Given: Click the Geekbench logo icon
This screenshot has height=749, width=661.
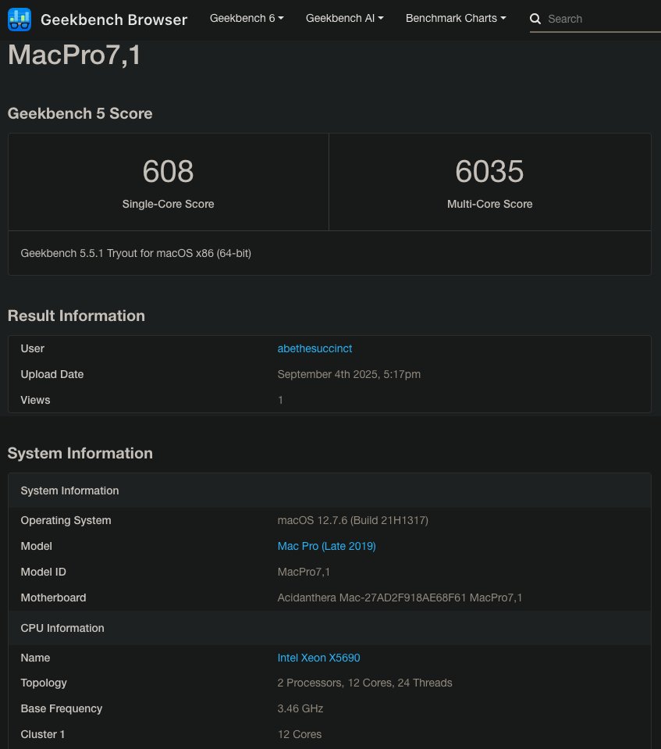Looking at the screenshot, I should point(20,20).
